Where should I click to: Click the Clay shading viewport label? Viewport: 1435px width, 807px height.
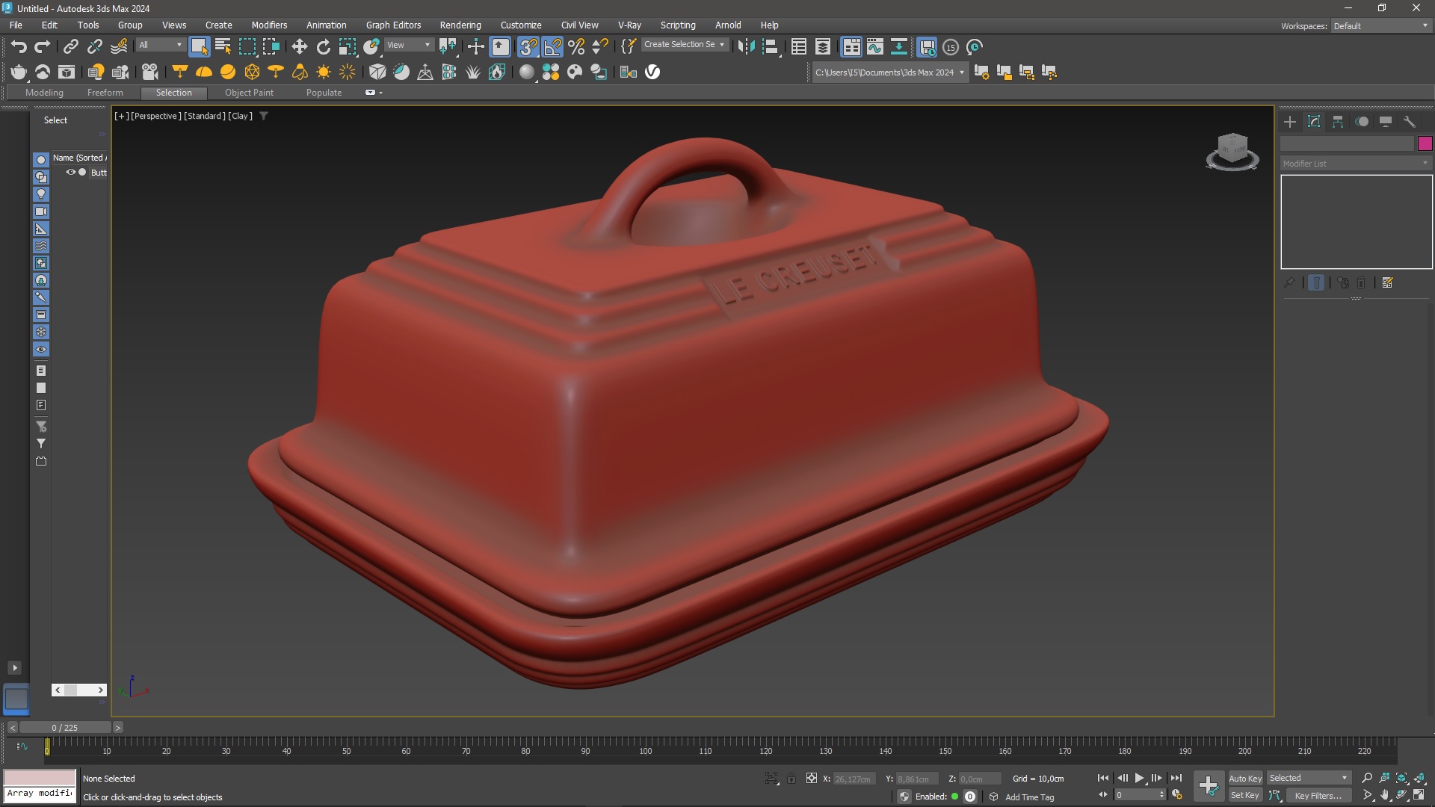tap(240, 116)
